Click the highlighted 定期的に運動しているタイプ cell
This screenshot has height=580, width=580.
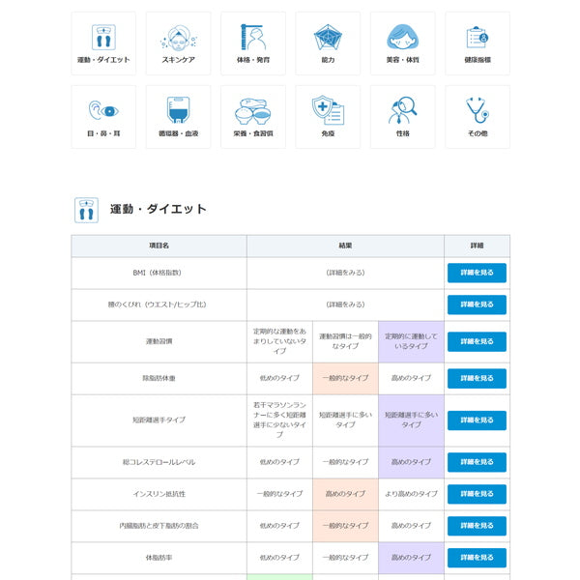coord(411,341)
